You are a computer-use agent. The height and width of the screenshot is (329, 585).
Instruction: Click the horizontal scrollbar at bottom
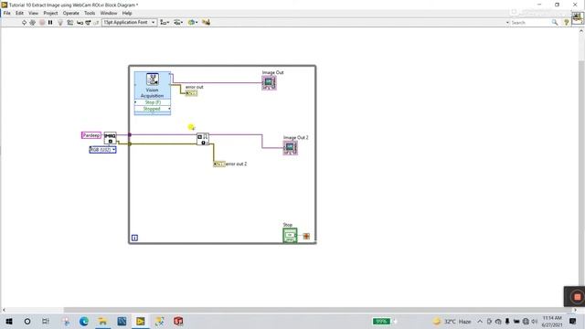click(317, 310)
